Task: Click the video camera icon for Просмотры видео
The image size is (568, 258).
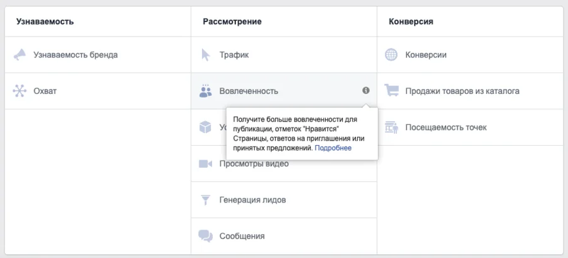Action: tap(205, 164)
